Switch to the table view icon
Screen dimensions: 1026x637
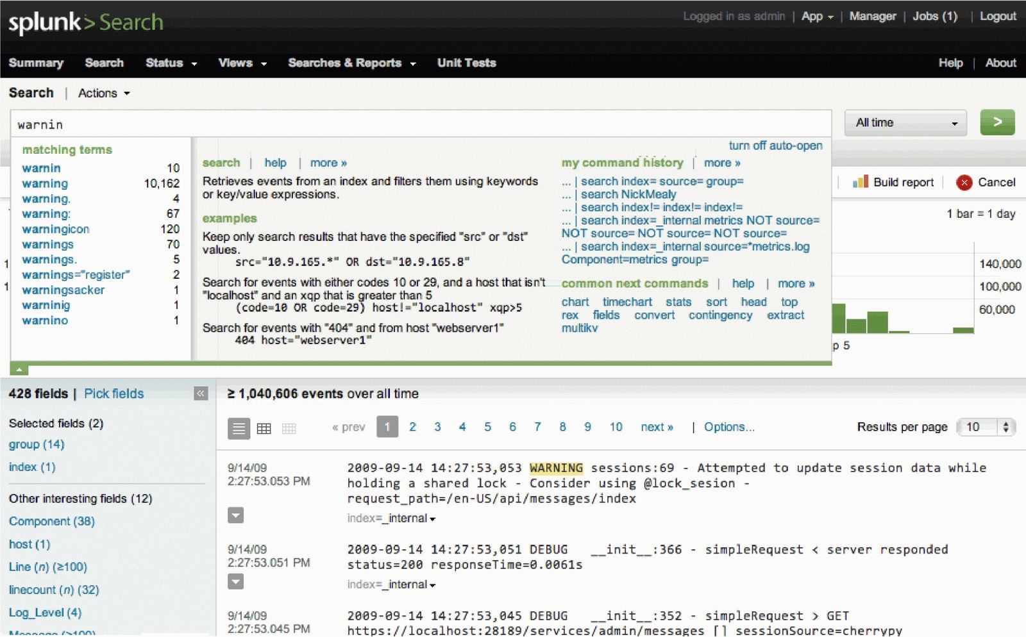coord(264,429)
